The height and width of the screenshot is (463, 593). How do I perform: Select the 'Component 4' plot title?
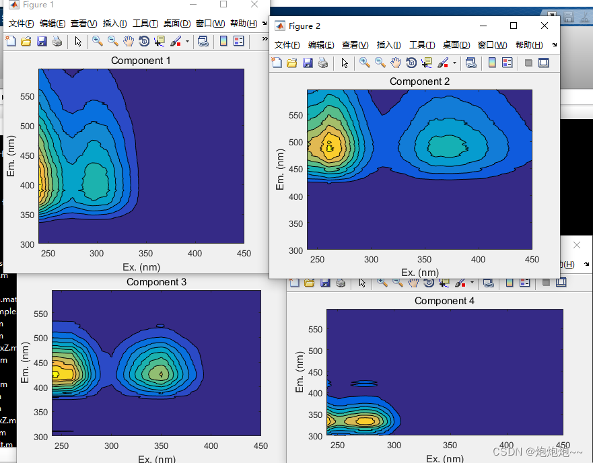click(x=444, y=301)
